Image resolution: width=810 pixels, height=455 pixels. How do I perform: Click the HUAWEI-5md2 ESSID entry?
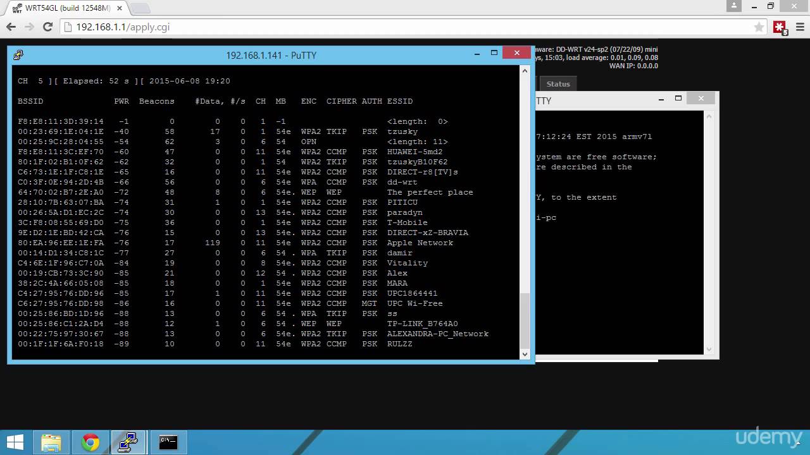[415, 152]
